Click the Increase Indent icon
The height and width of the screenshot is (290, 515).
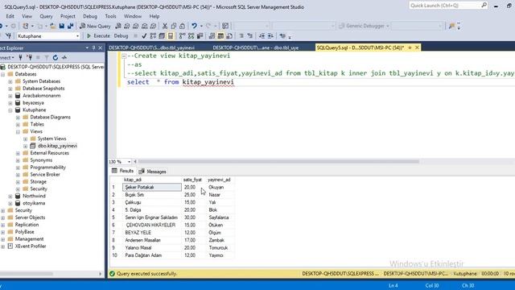pyautogui.click(x=270, y=35)
